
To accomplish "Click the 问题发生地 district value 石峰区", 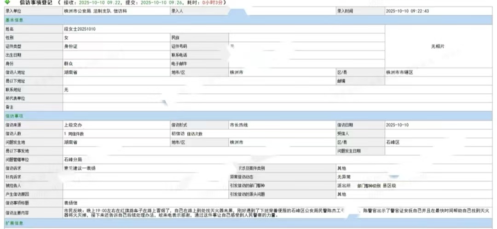I will pos(393,143).
